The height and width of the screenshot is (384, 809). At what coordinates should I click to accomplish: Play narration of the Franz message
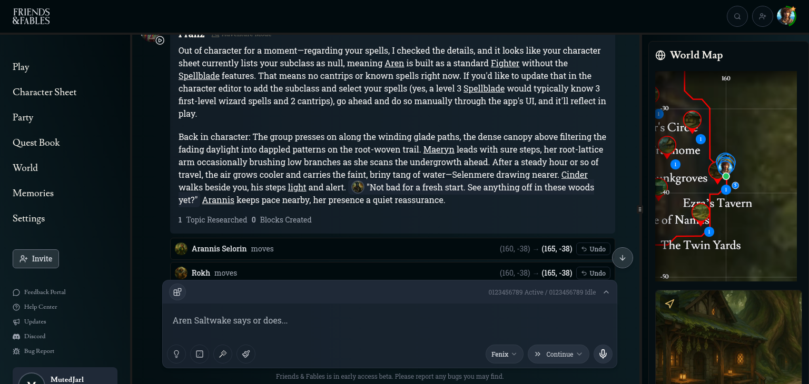pos(160,40)
